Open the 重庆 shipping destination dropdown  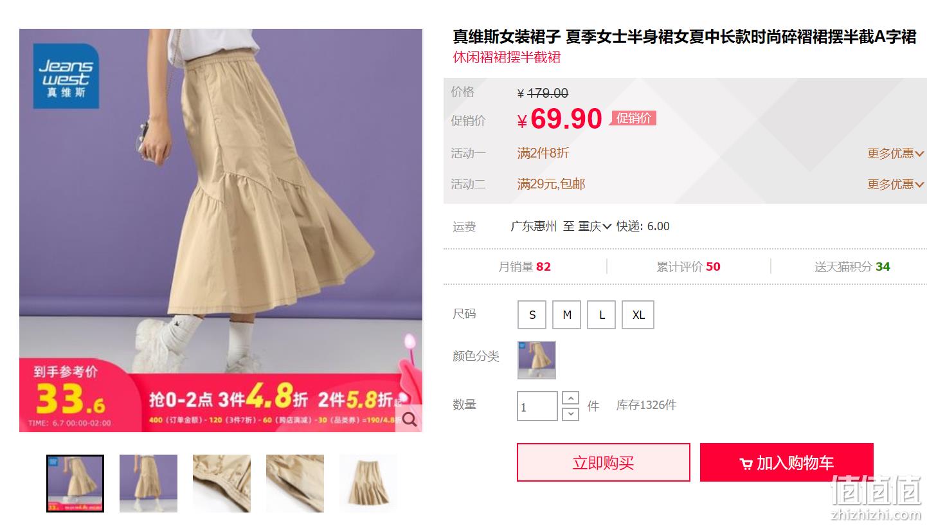pyautogui.click(x=595, y=226)
